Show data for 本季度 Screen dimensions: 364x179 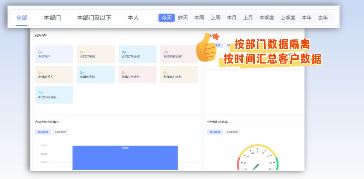pyautogui.click(x=267, y=17)
